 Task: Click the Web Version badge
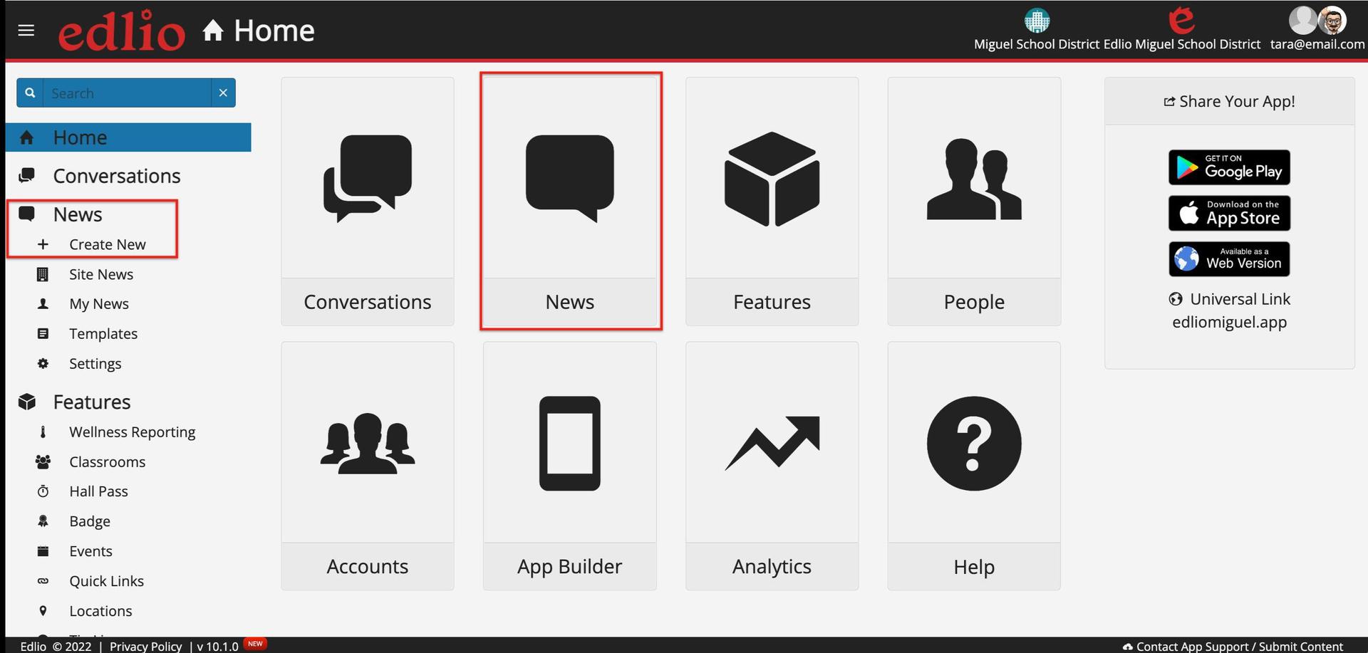pyautogui.click(x=1229, y=258)
